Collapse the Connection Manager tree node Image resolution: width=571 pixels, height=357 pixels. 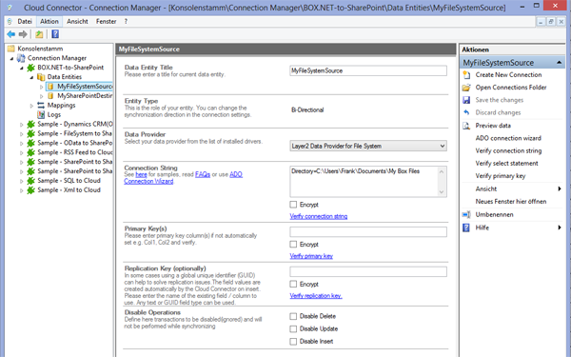(11, 58)
